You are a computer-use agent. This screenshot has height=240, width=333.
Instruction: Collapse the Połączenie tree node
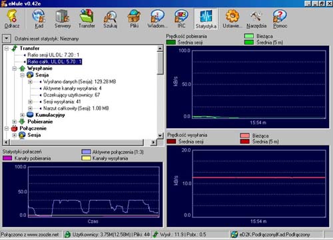click(x=7, y=128)
